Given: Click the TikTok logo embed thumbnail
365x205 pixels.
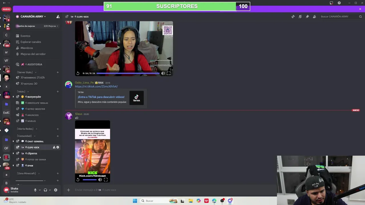Looking at the screenshot, I should pyautogui.click(x=137, y=98).
